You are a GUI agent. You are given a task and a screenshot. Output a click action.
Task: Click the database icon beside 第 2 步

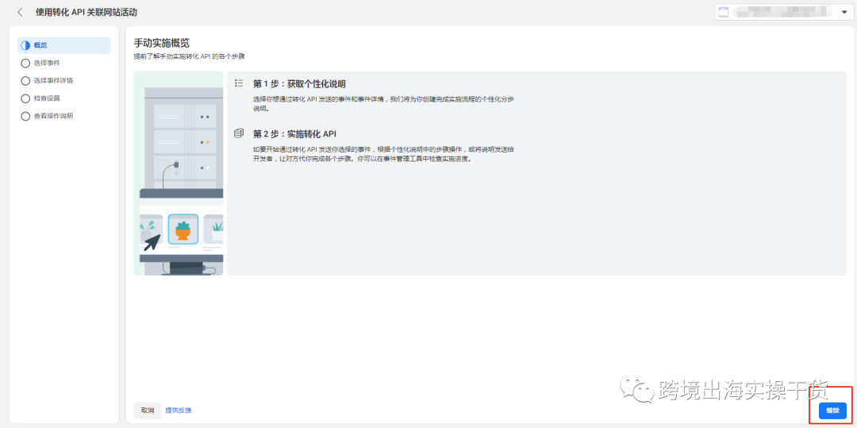click(238, 133)
